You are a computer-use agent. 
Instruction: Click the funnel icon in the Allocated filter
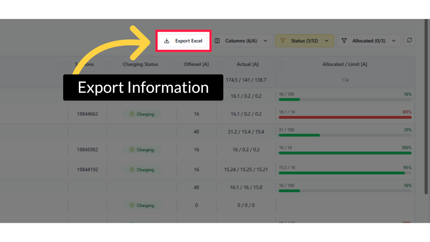click(344, 41)
